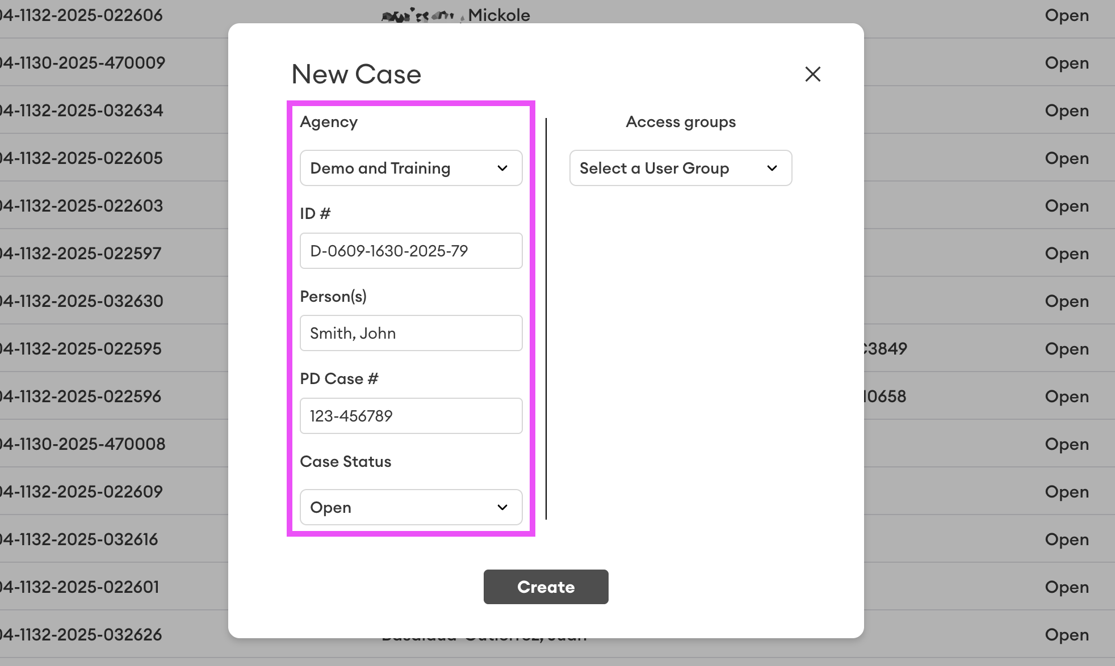Click Open status in the 04-1132-2025-032626 row
This screenshot has height=666, width=1115.
[x=1067, y=635]
